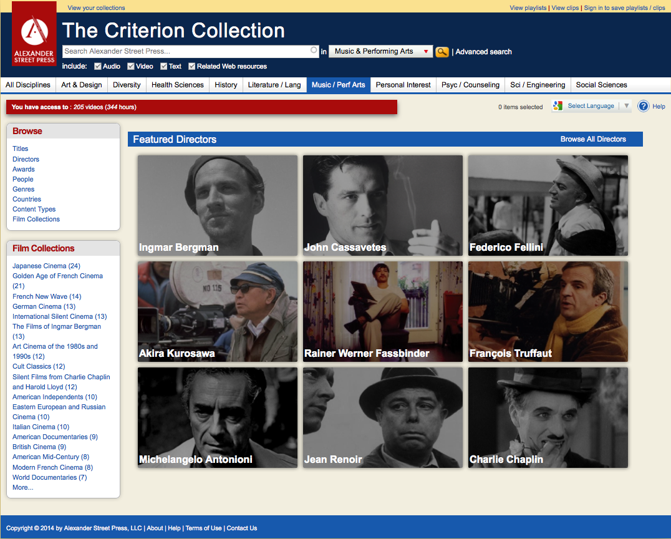Screen dimensions: 671x539
Task: Open Japanese Cinema (24) collection
Action: [x=46, y=266]
